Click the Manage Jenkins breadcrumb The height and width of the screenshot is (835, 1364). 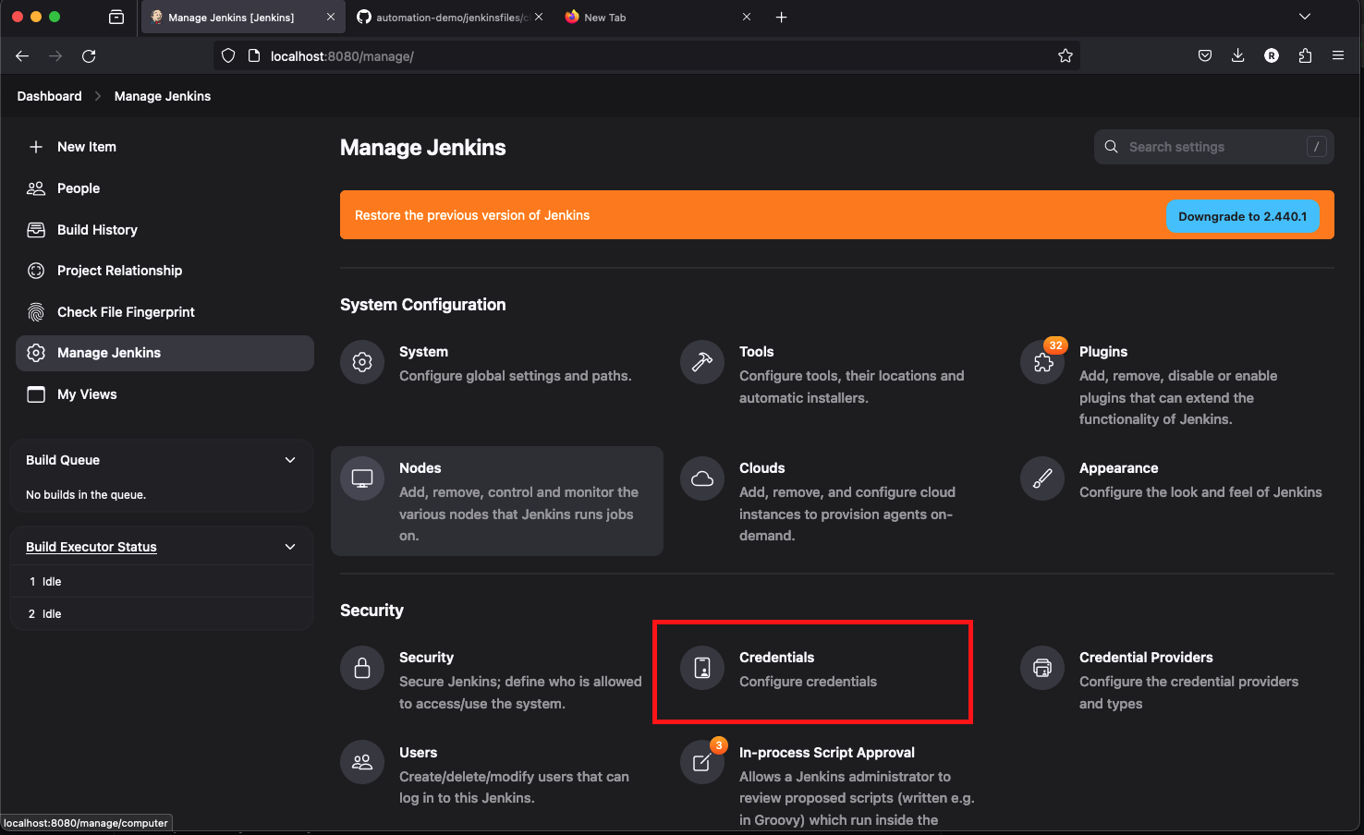tap(163, 96)
